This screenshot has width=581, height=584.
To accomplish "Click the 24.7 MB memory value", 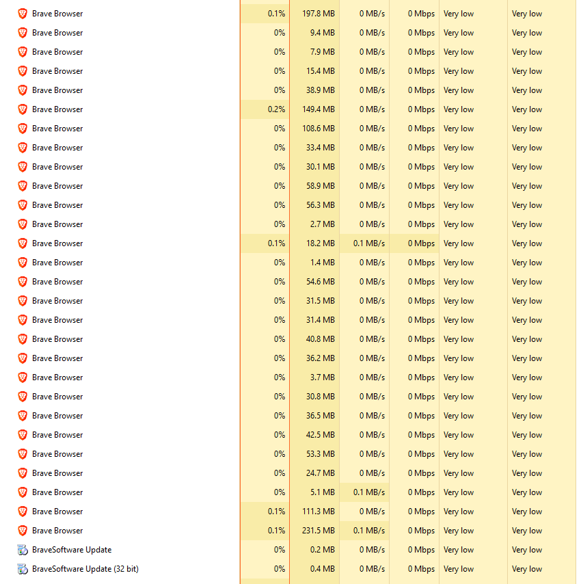I will 321,473.
